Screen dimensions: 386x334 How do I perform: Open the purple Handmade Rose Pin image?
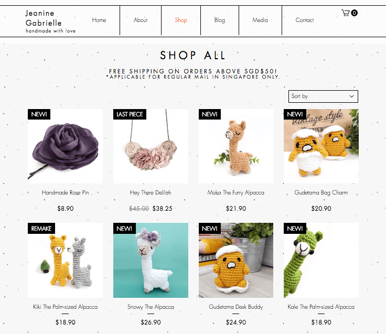click(x=65, y=146)
